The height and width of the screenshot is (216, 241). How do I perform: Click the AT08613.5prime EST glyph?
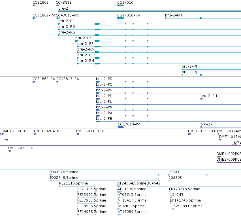[119, 198]
